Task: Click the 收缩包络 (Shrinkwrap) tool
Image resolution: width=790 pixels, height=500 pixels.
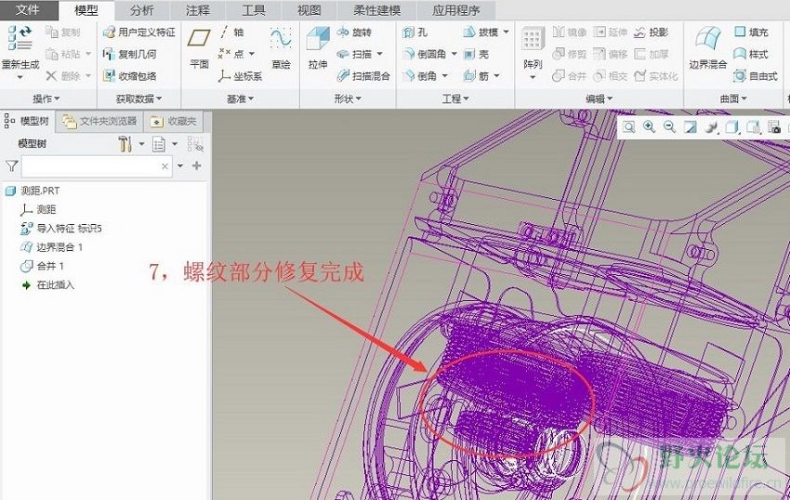Action: pos(129,76)
